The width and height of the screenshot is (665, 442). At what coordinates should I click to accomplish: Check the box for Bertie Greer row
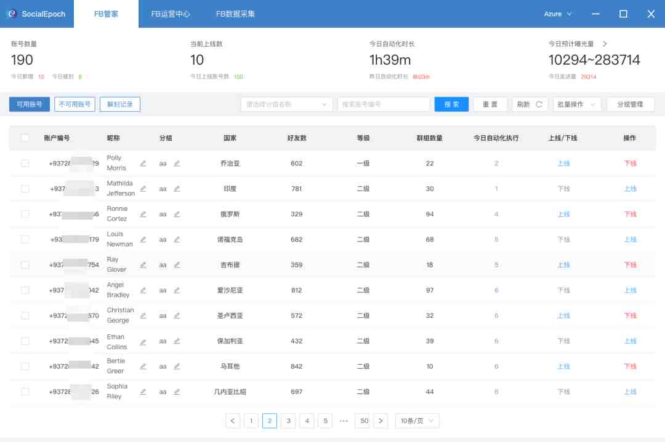(25, 366)
